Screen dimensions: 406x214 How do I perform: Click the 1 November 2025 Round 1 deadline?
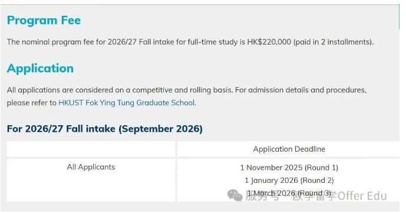[x=289, y=168]
